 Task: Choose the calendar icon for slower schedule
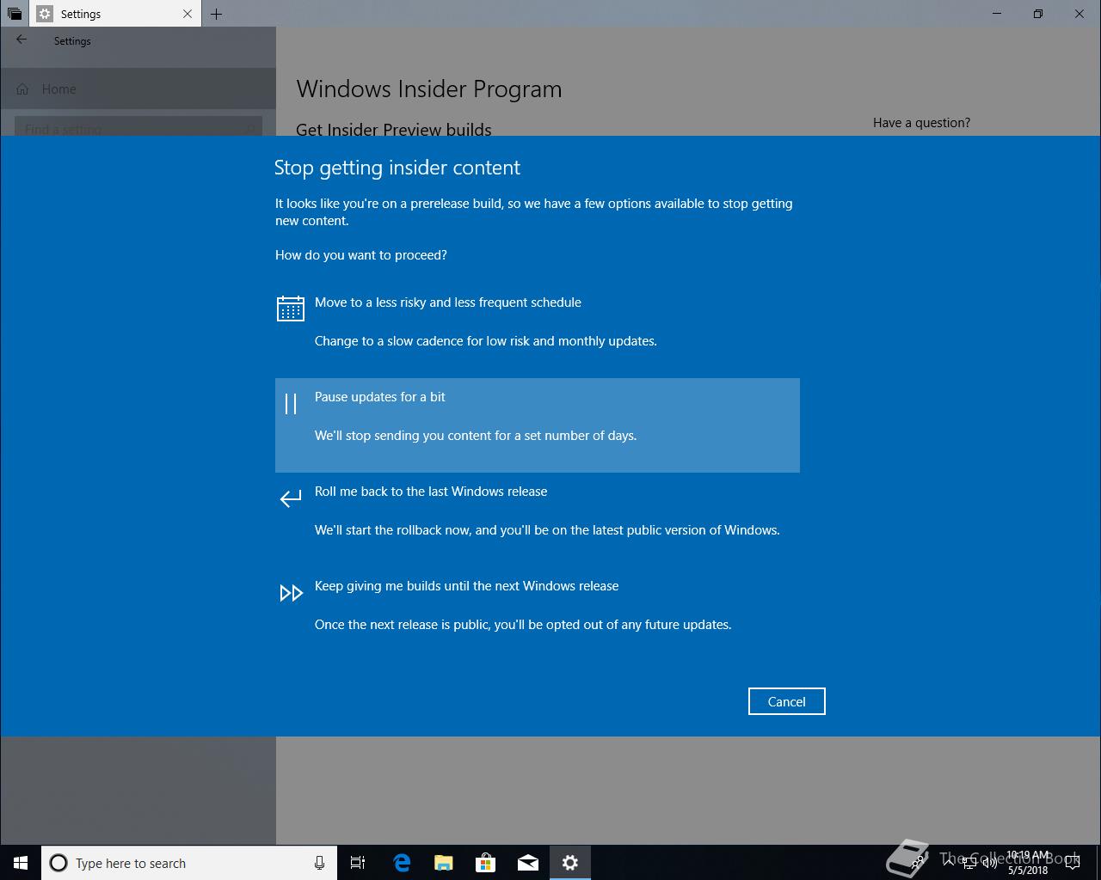290,309
